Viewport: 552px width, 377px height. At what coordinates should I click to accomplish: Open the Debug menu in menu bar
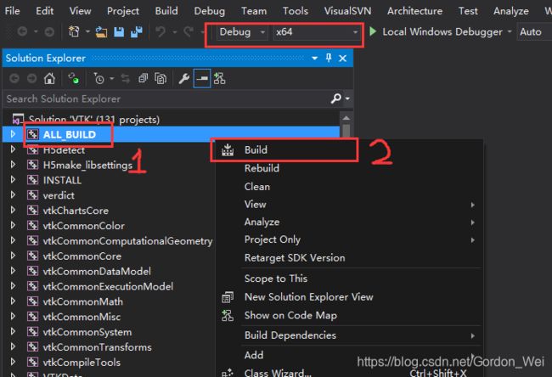209,11
